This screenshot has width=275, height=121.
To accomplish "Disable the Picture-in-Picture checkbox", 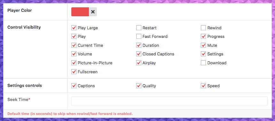I will point(74,63).
